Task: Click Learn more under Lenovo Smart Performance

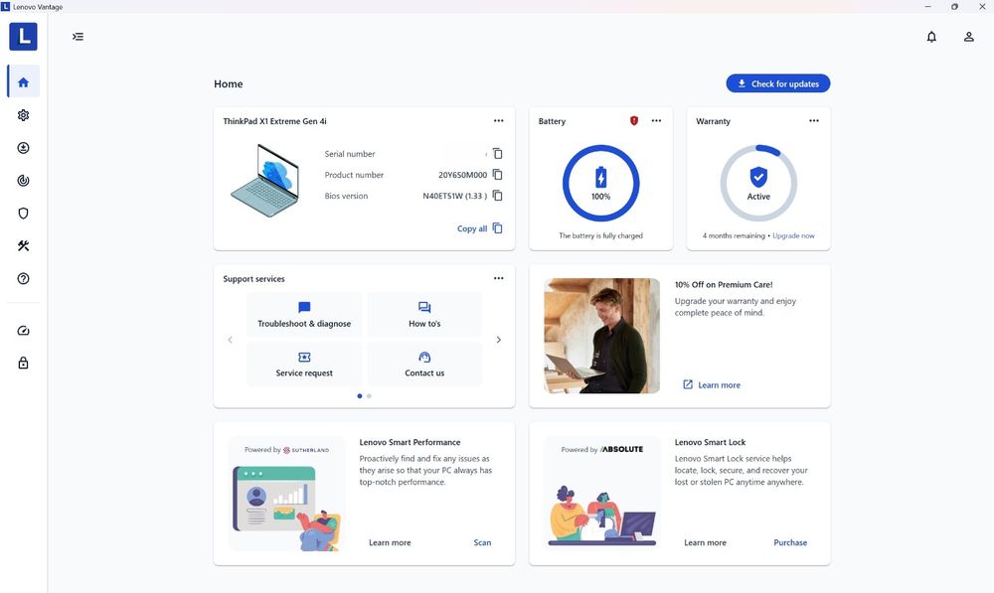Action: point(390,542)
